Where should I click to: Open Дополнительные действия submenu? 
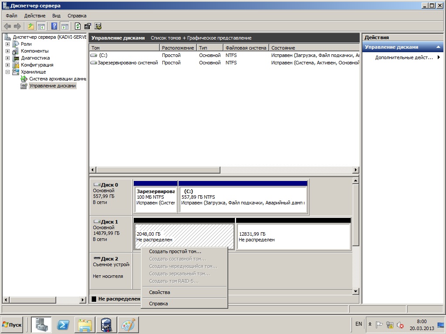pos(403,57)
